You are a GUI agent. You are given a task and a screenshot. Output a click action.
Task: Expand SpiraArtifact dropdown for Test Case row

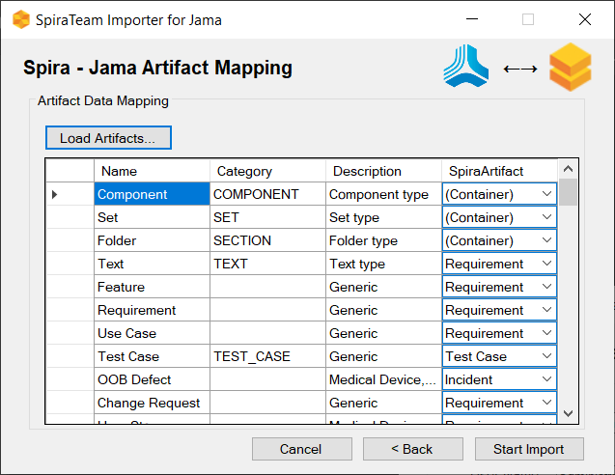coord(546,356)
